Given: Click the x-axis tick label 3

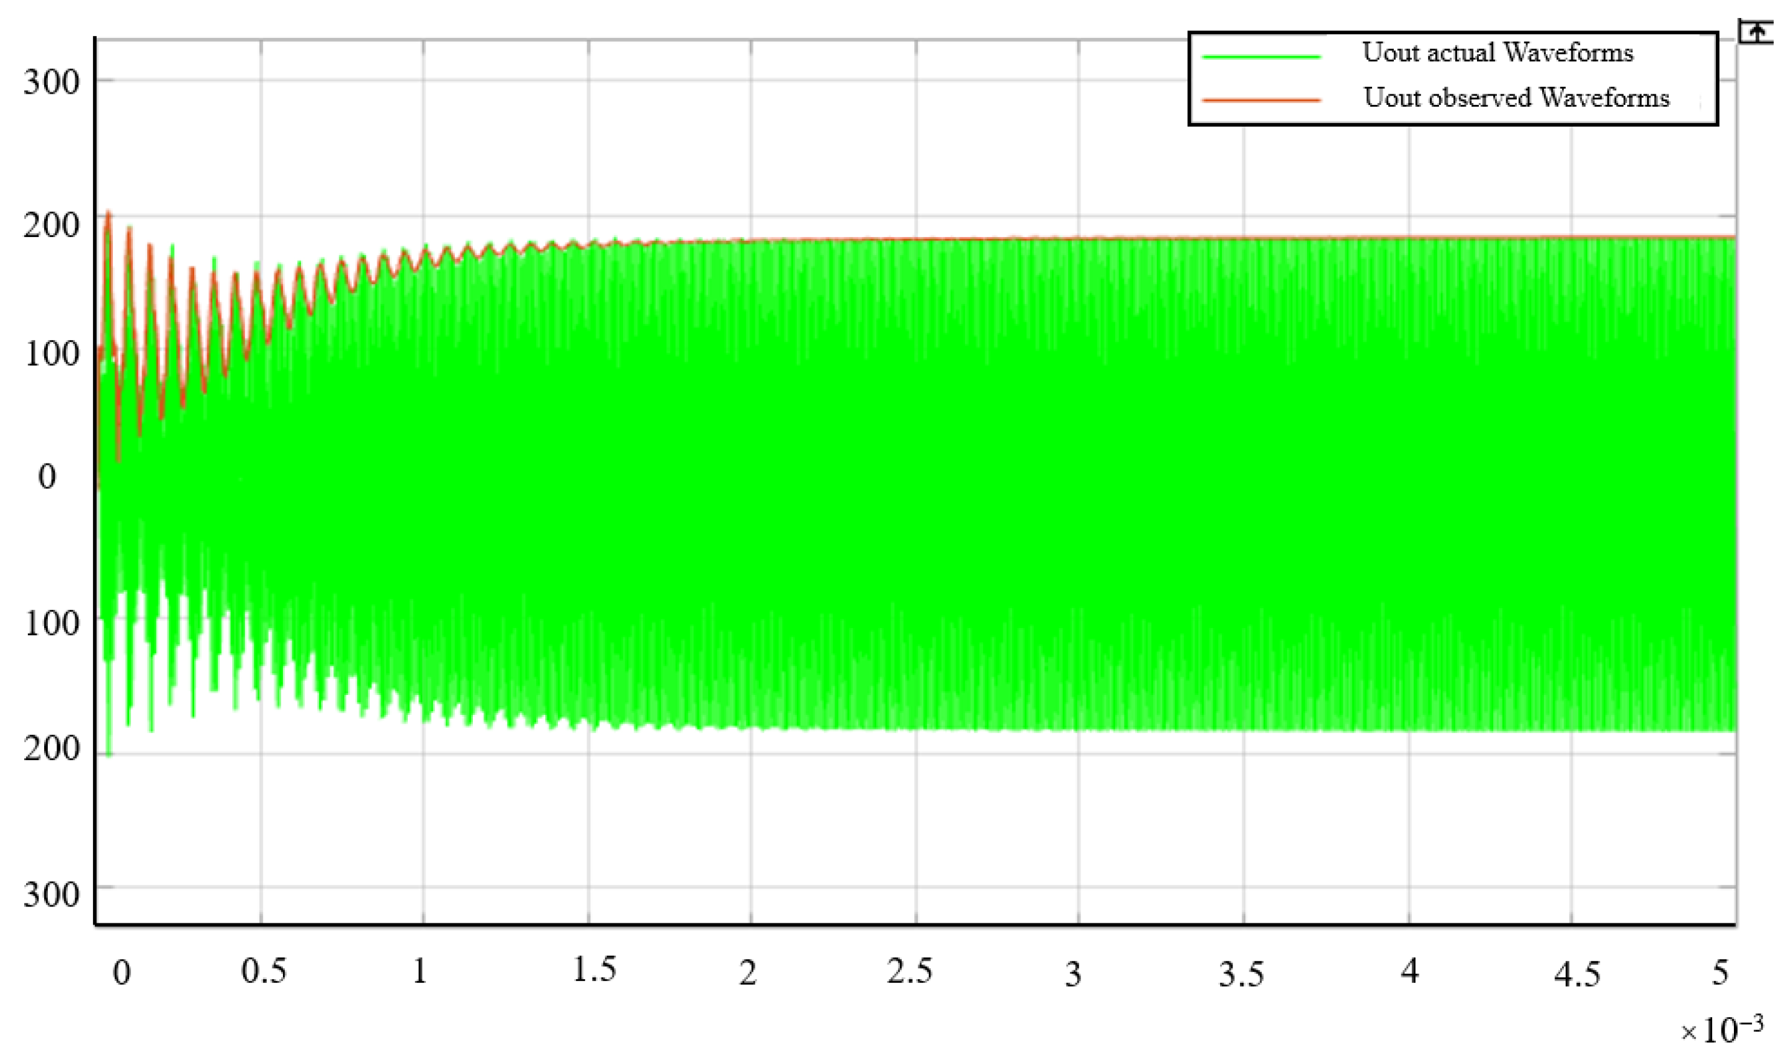Looking at the screenshot, I should click(x=1073, y=975).
